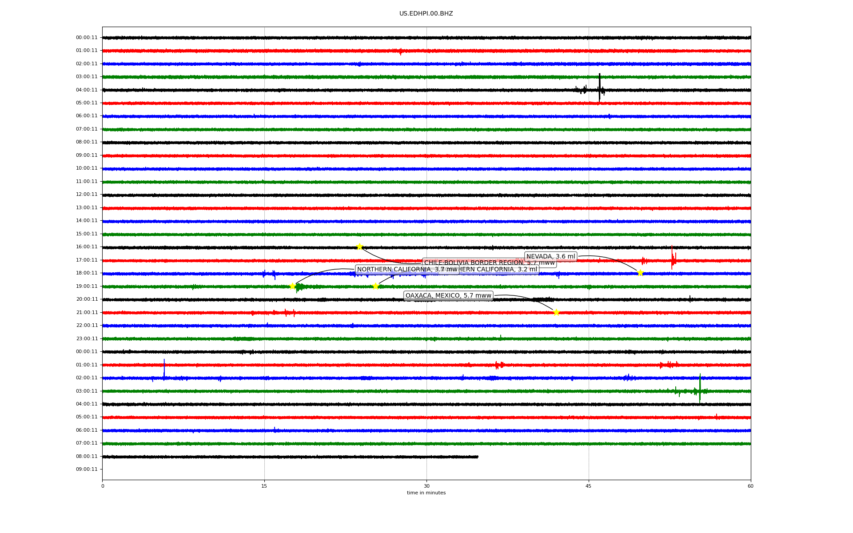Click the NORTHERN CALIFORNIA, 3.7 mw label

[400, 270]
